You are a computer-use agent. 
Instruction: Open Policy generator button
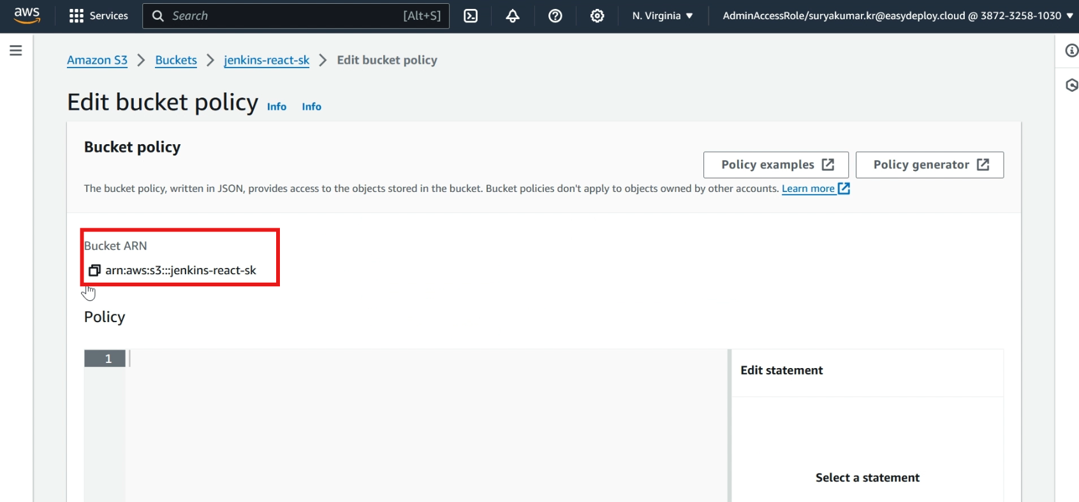point(930,165)
